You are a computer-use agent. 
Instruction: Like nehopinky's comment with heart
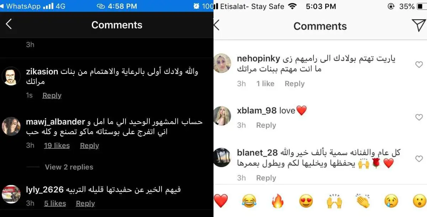(x=419, y=64)
